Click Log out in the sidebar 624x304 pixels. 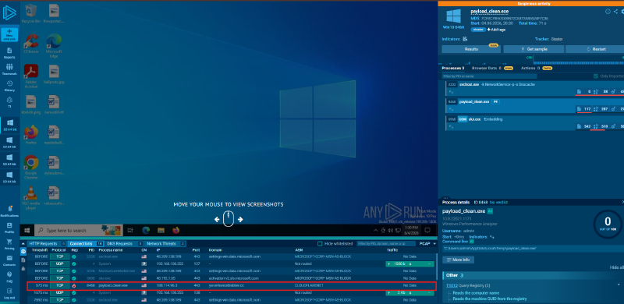(9, 294)
